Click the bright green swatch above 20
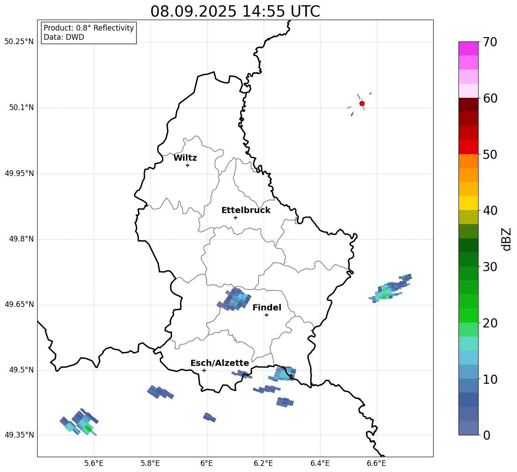 (468, 315)
